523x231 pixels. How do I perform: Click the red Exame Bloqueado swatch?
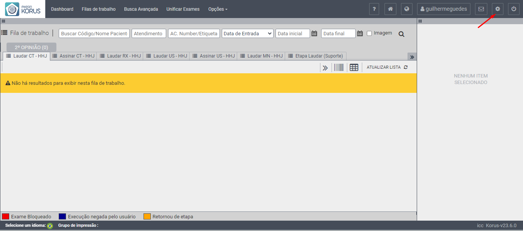coord(6,216)
